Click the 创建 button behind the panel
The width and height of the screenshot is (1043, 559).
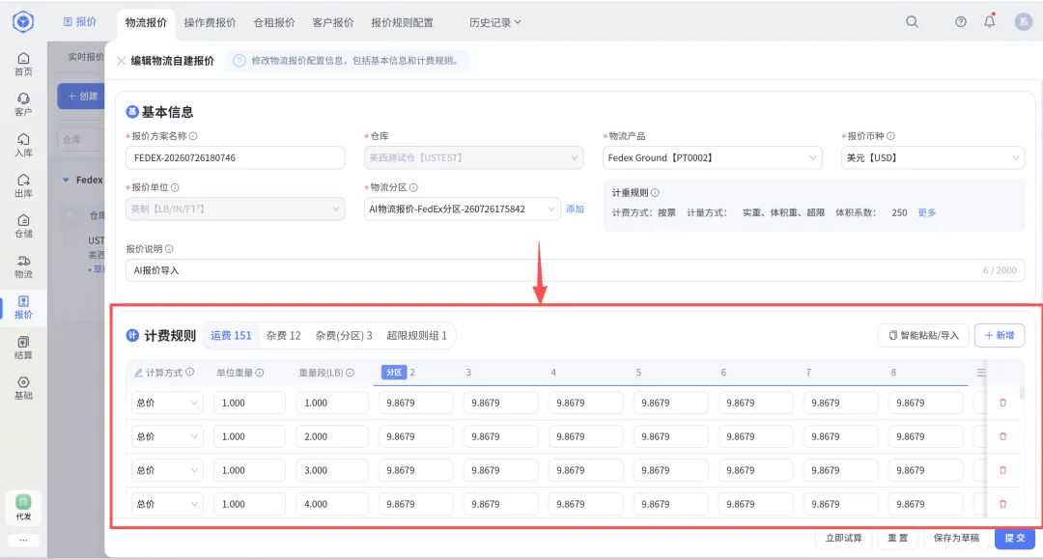point(81,97)
